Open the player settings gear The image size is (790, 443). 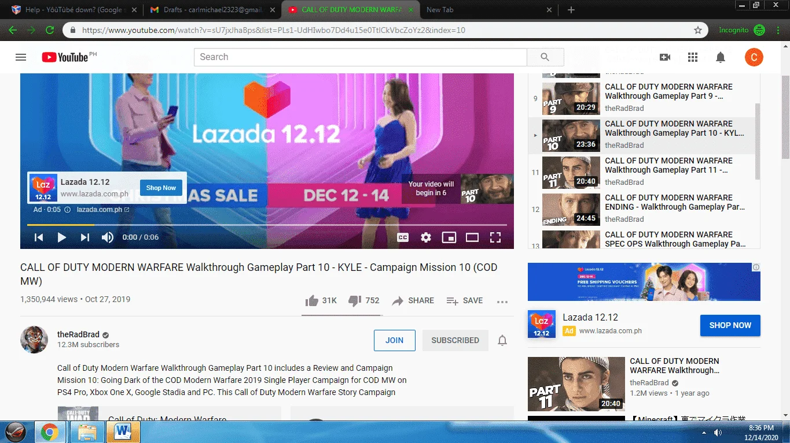(426, 237)
